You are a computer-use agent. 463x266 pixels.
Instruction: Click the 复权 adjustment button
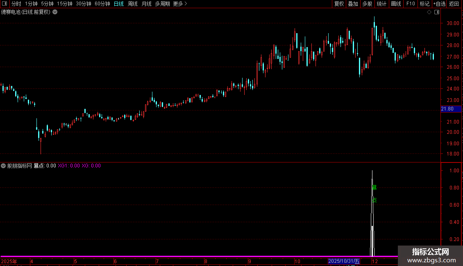(339, 4)
